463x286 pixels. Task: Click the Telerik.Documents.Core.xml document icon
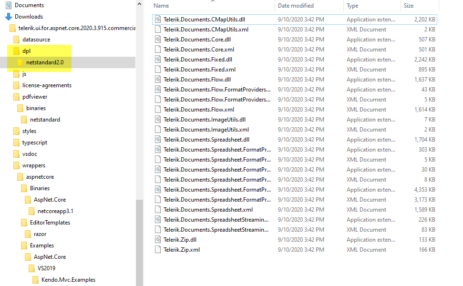(158, 50)
